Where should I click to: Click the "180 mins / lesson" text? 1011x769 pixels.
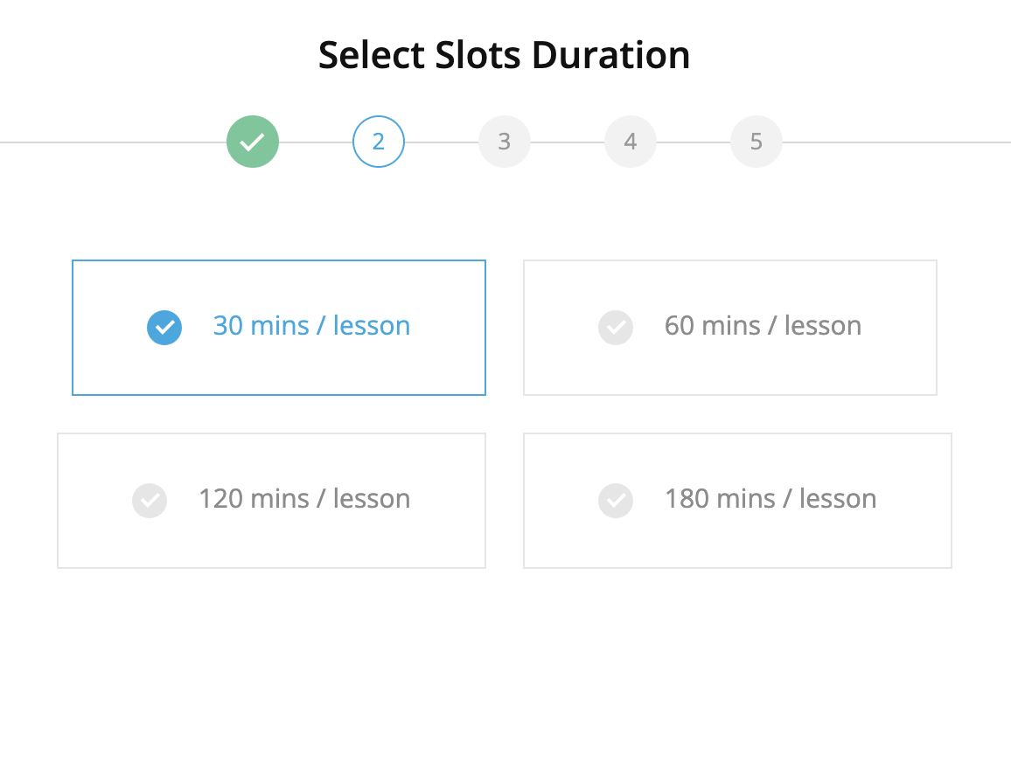click(x=770, y=499)
